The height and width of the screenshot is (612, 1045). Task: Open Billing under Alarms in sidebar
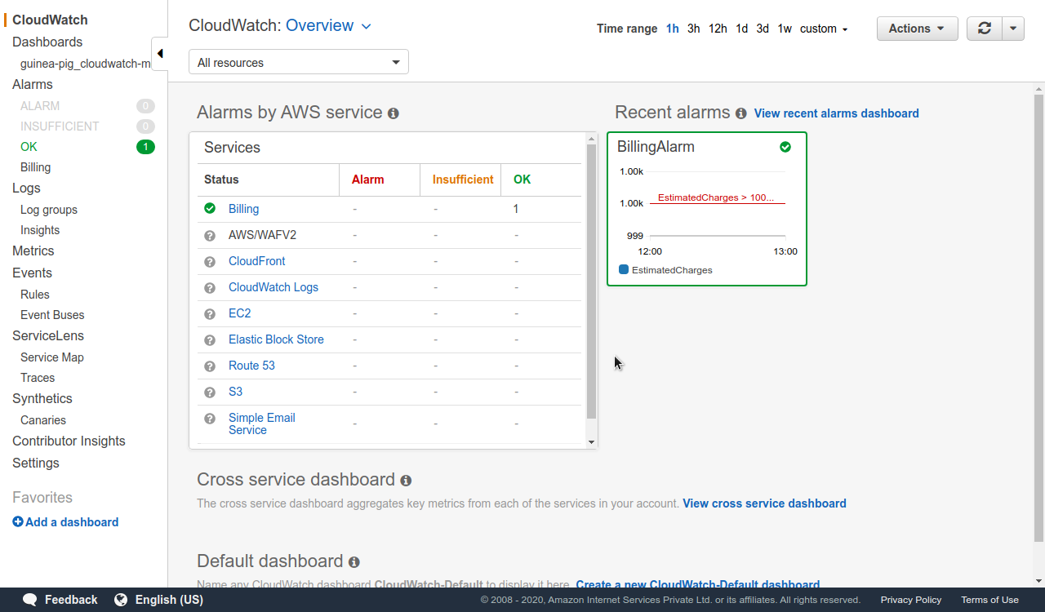[35, 167]
